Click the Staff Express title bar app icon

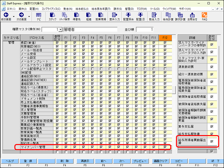point(4,3)
